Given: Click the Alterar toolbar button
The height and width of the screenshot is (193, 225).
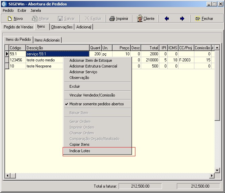Looking at the screenshot, I should 40,19.
